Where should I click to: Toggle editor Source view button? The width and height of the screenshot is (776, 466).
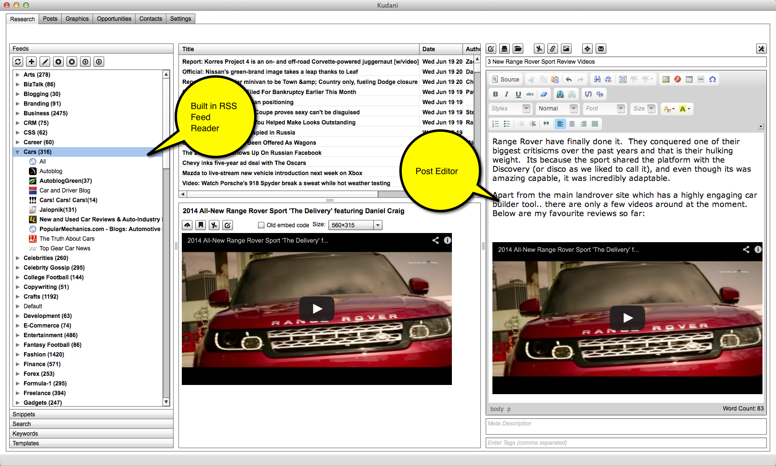[x=505, y=80]
